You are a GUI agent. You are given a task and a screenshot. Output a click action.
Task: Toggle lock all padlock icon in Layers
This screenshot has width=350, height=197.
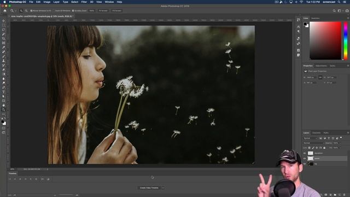tap(324, 148)
